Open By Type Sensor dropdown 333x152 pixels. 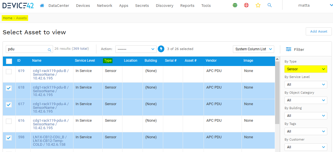(x=306, y=69)
